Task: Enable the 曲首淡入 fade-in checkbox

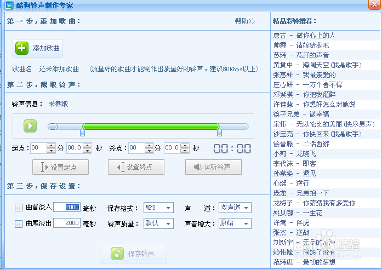Action: coord(19,208)
